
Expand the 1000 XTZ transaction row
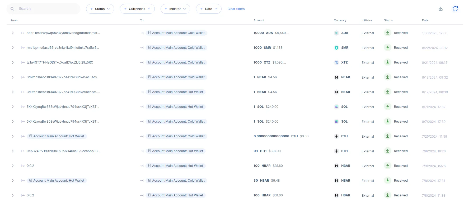tap(13, 62)
